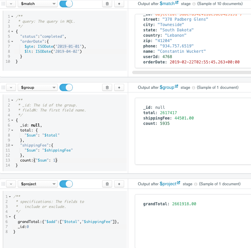Viewport: 251px width, 248px height.
Task: Click the userId value 4768
Action: click(167, 57)
